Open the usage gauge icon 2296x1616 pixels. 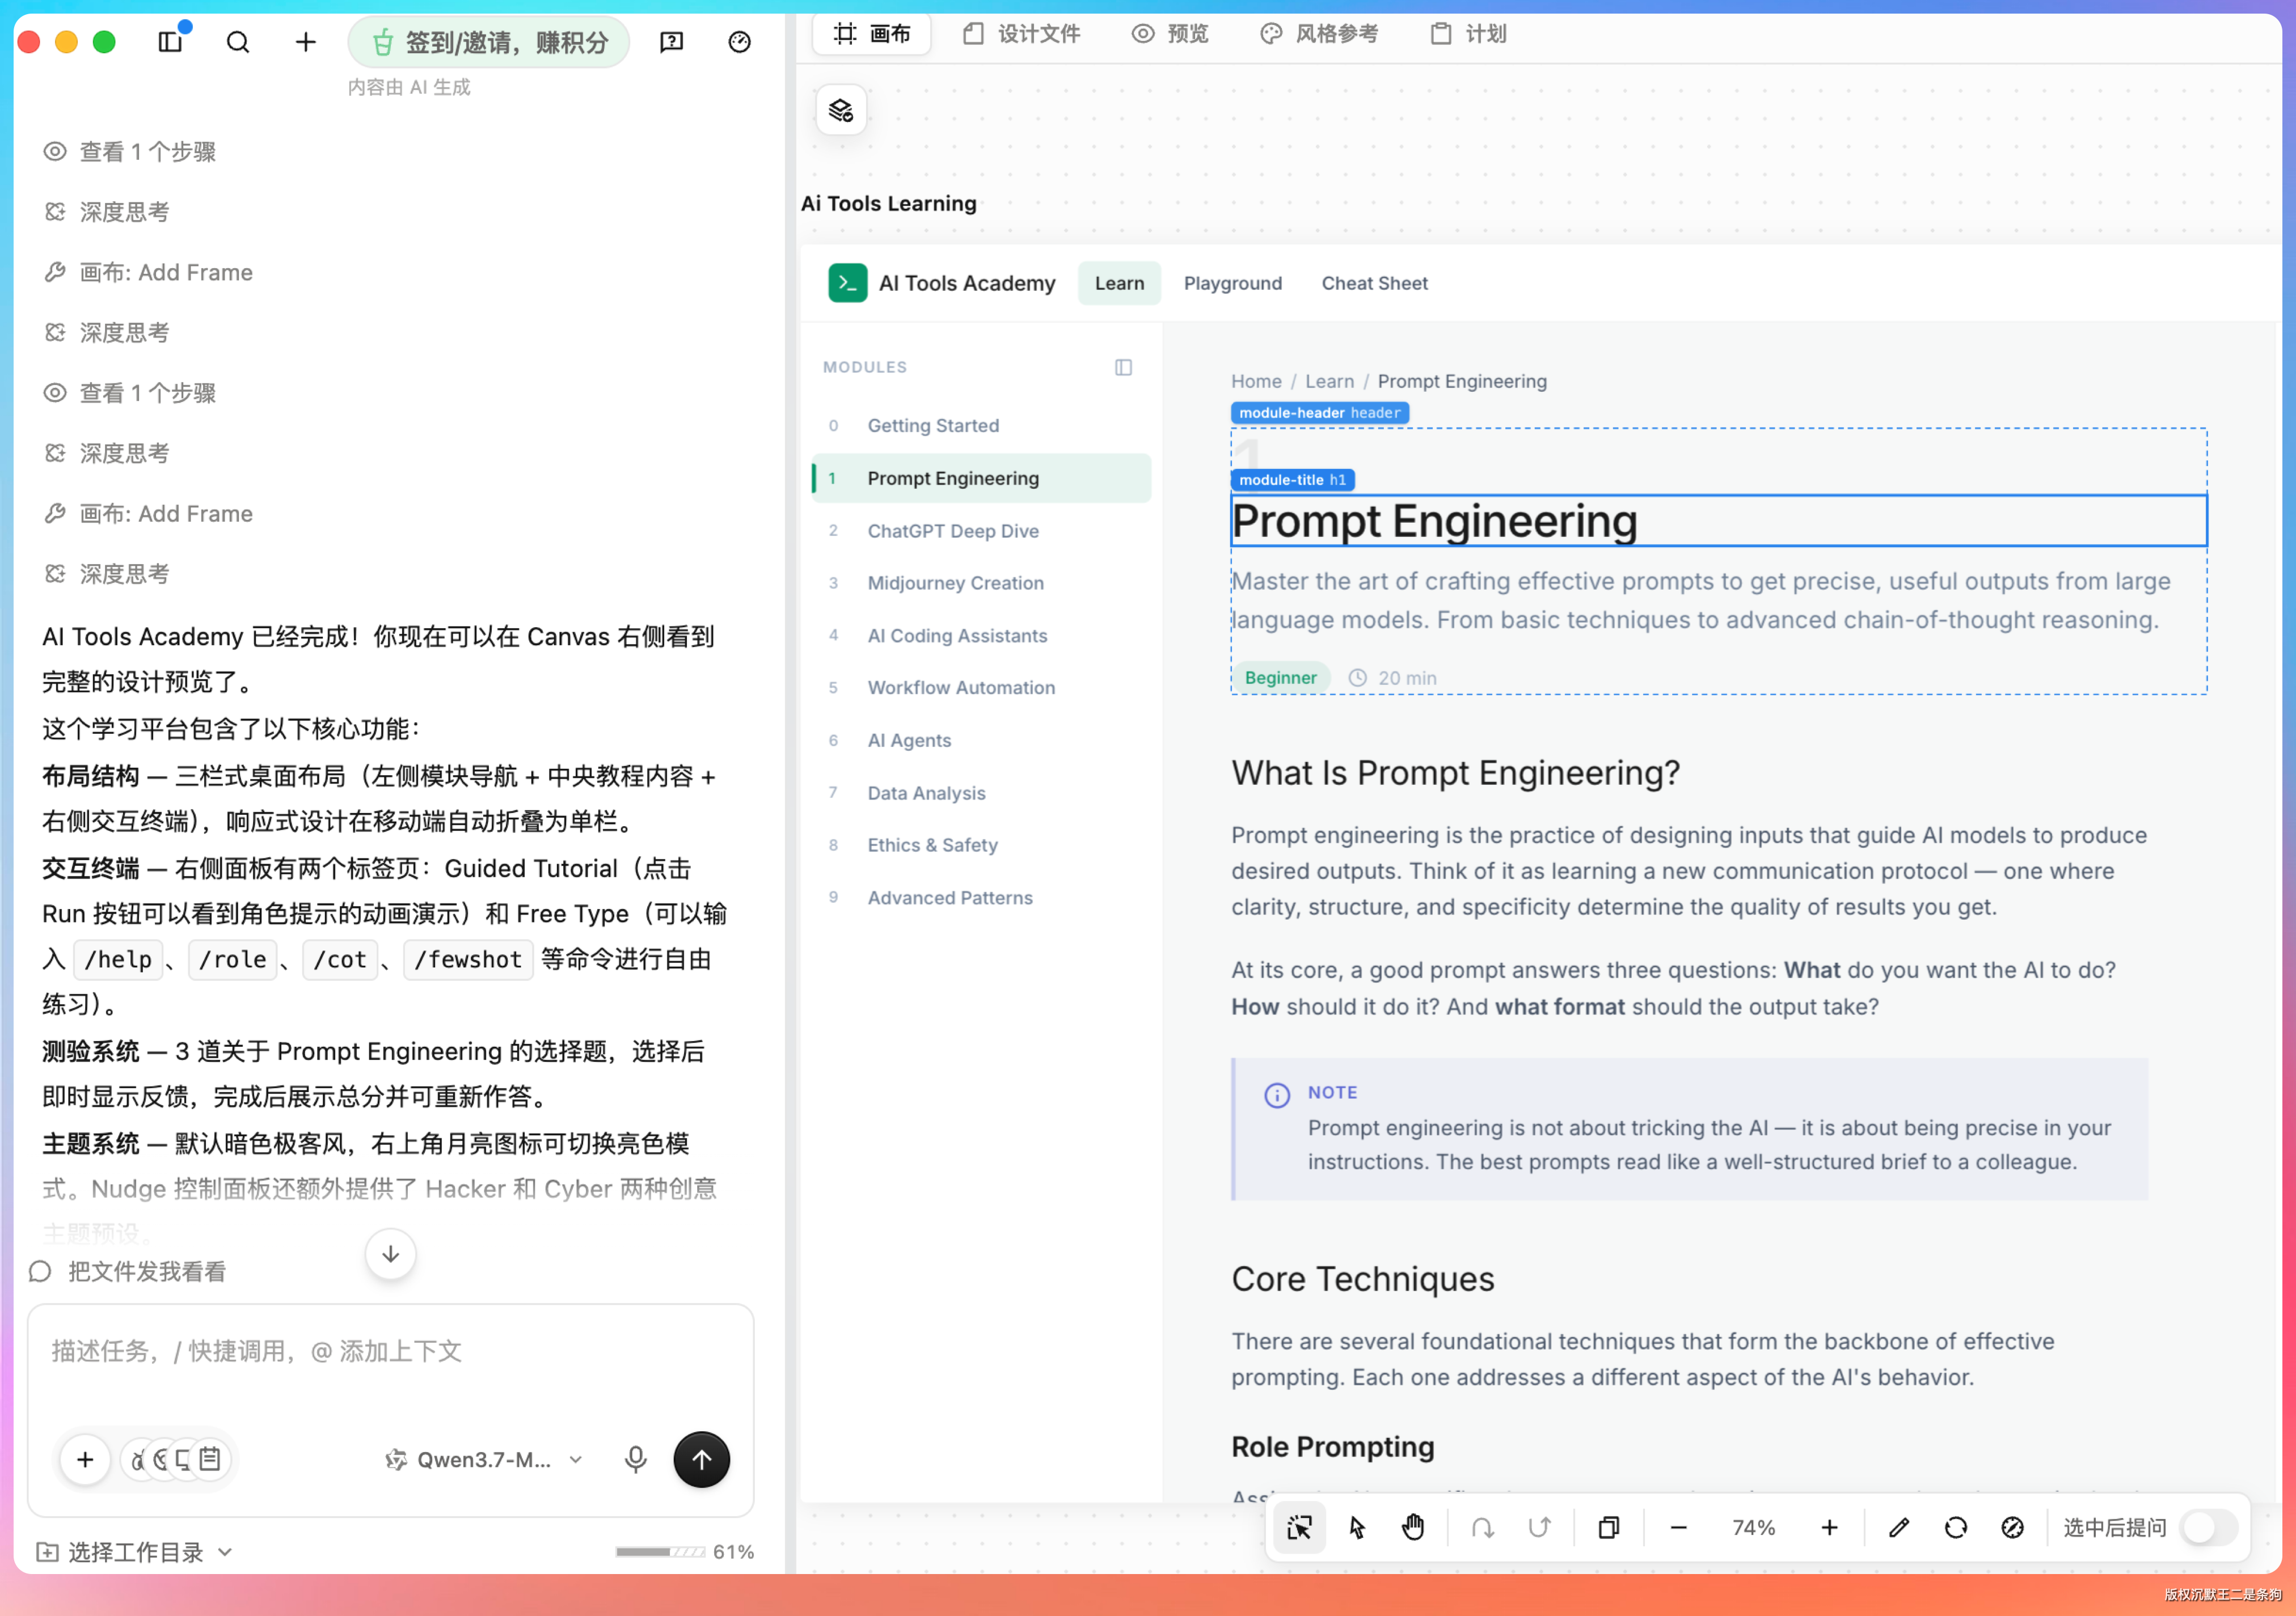tap(740, 42)
